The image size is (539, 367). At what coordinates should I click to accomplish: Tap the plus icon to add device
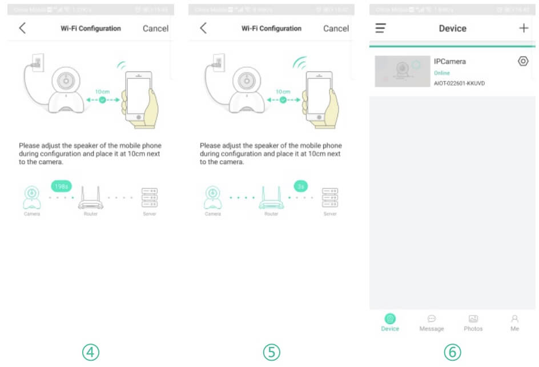(x=523, y=28)
